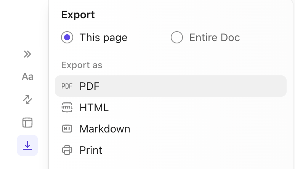Choose PDF text in export list
The height and width of the screenshot is (169, 295).
click(x=90, y=86)
